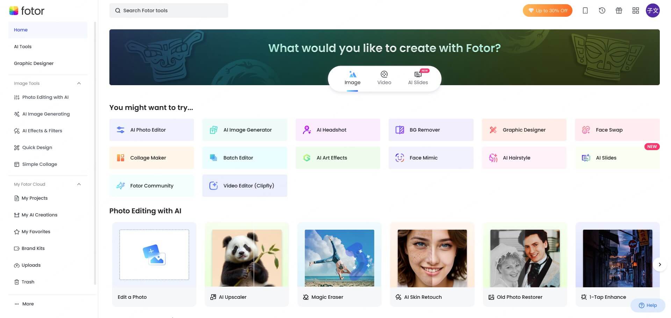Open the Fotor Community tile
Image resolution: width=671 pixels, height=318 pixels.
pyautogui.click(x=152, y=186)
